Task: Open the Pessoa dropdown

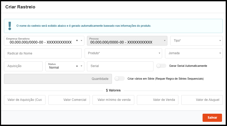Action: (x=127, y=41)
